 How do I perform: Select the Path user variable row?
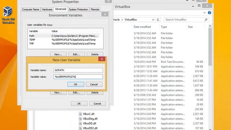(64, 36)
